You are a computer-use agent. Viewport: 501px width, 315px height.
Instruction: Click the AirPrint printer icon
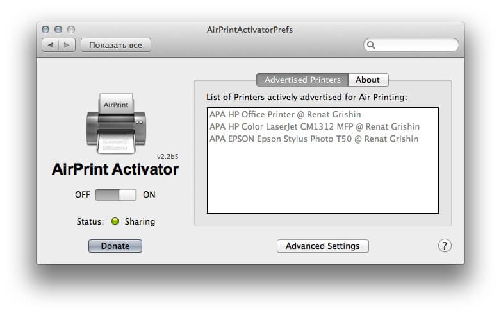pyautogui.click(x=116, y=123)
